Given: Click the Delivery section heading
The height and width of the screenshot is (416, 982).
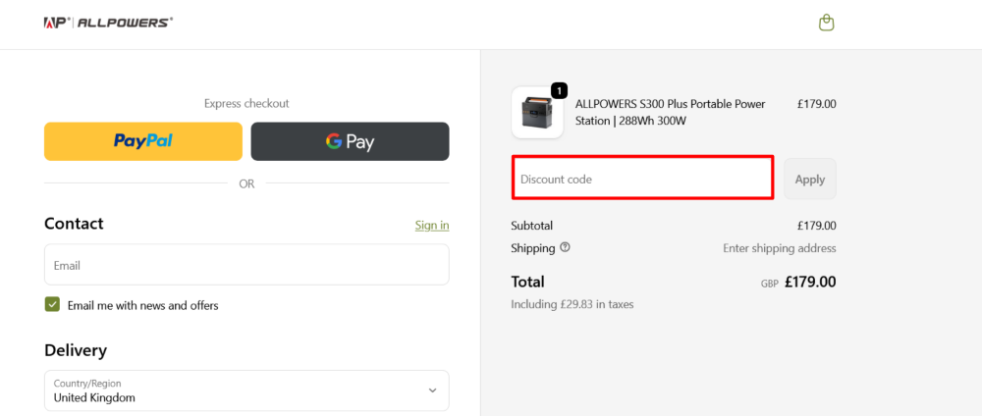Looking at the screenshot, I should click(x=76, y=350).
